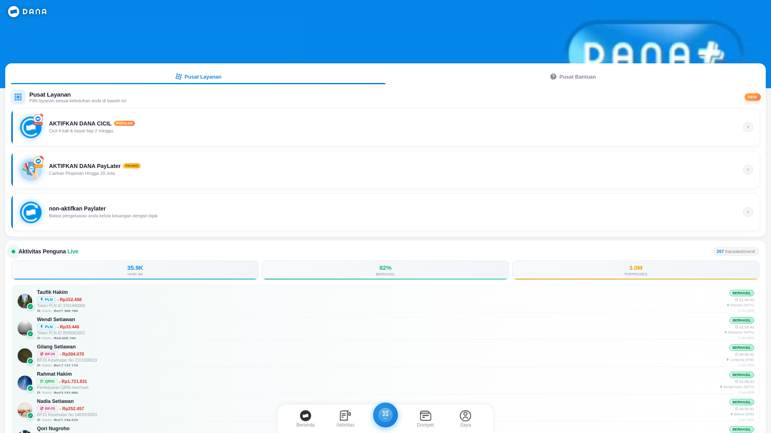This screenshot has height=433, width=771.
Task: Open Dompet in bottom navigation
Action: tap(425, 419)
